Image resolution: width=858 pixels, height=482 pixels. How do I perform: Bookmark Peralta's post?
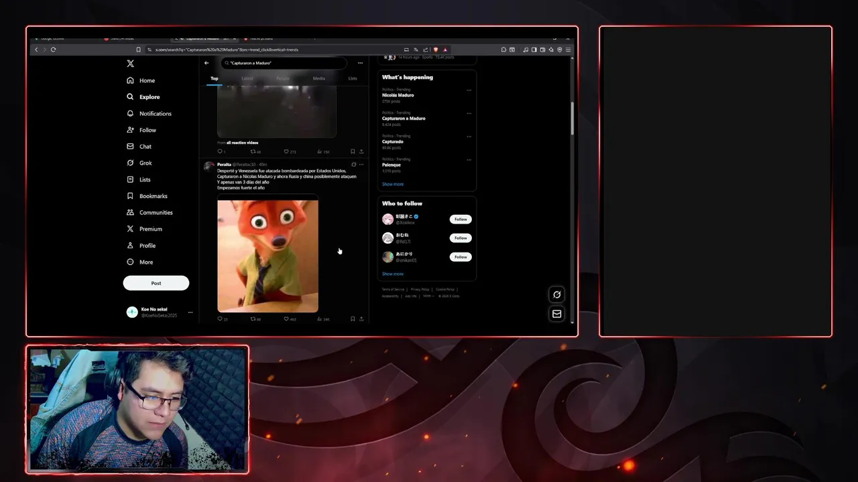point(353,319)
